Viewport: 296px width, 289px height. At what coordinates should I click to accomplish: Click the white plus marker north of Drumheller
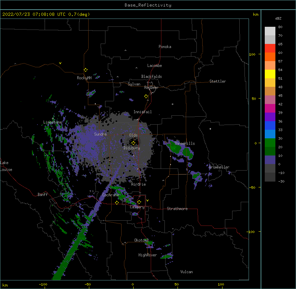click(210, 129)
